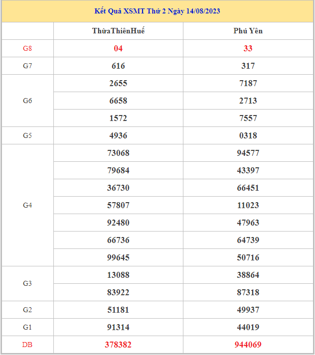The image size is (315, 355).
Task: Click the G3 number 83922
Action: click(118, 292)
